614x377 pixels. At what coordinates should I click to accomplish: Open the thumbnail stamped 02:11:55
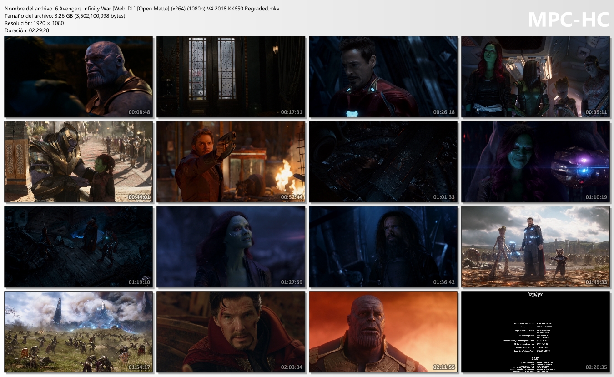click(x=383, y=332)
